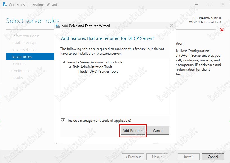Maximize the main wizard window
Viewport: 230px width, 163px height.
[210, 5]
